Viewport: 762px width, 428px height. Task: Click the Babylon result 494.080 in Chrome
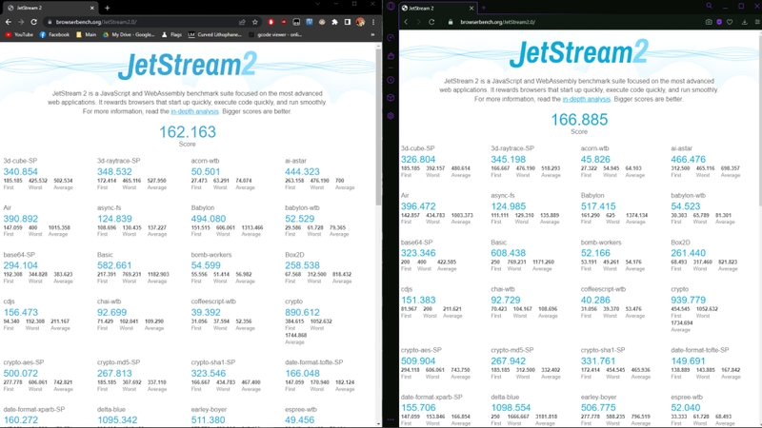208,219
